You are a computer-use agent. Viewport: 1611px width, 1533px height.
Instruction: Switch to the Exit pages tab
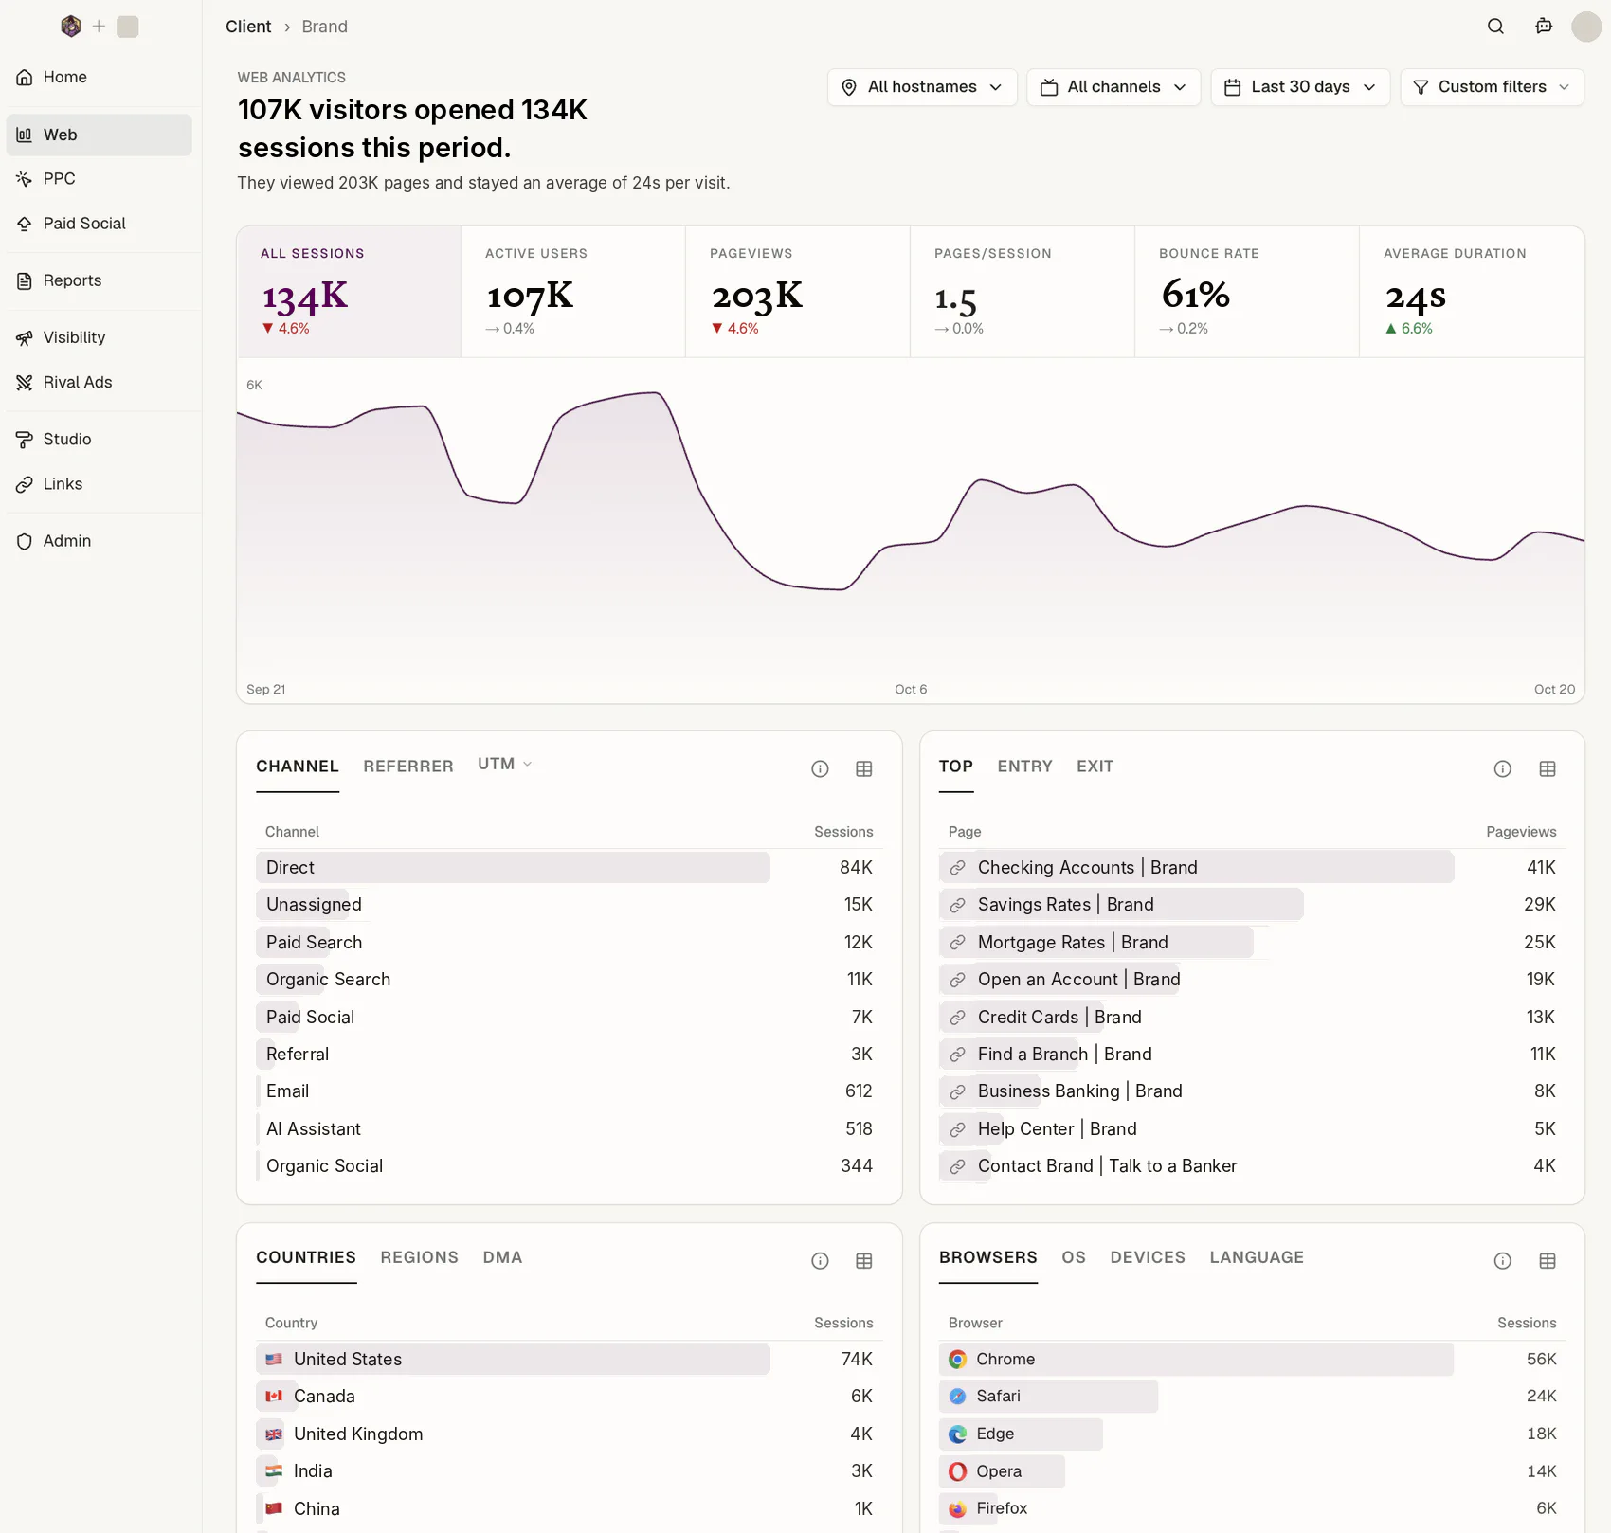pos(1095,766)
